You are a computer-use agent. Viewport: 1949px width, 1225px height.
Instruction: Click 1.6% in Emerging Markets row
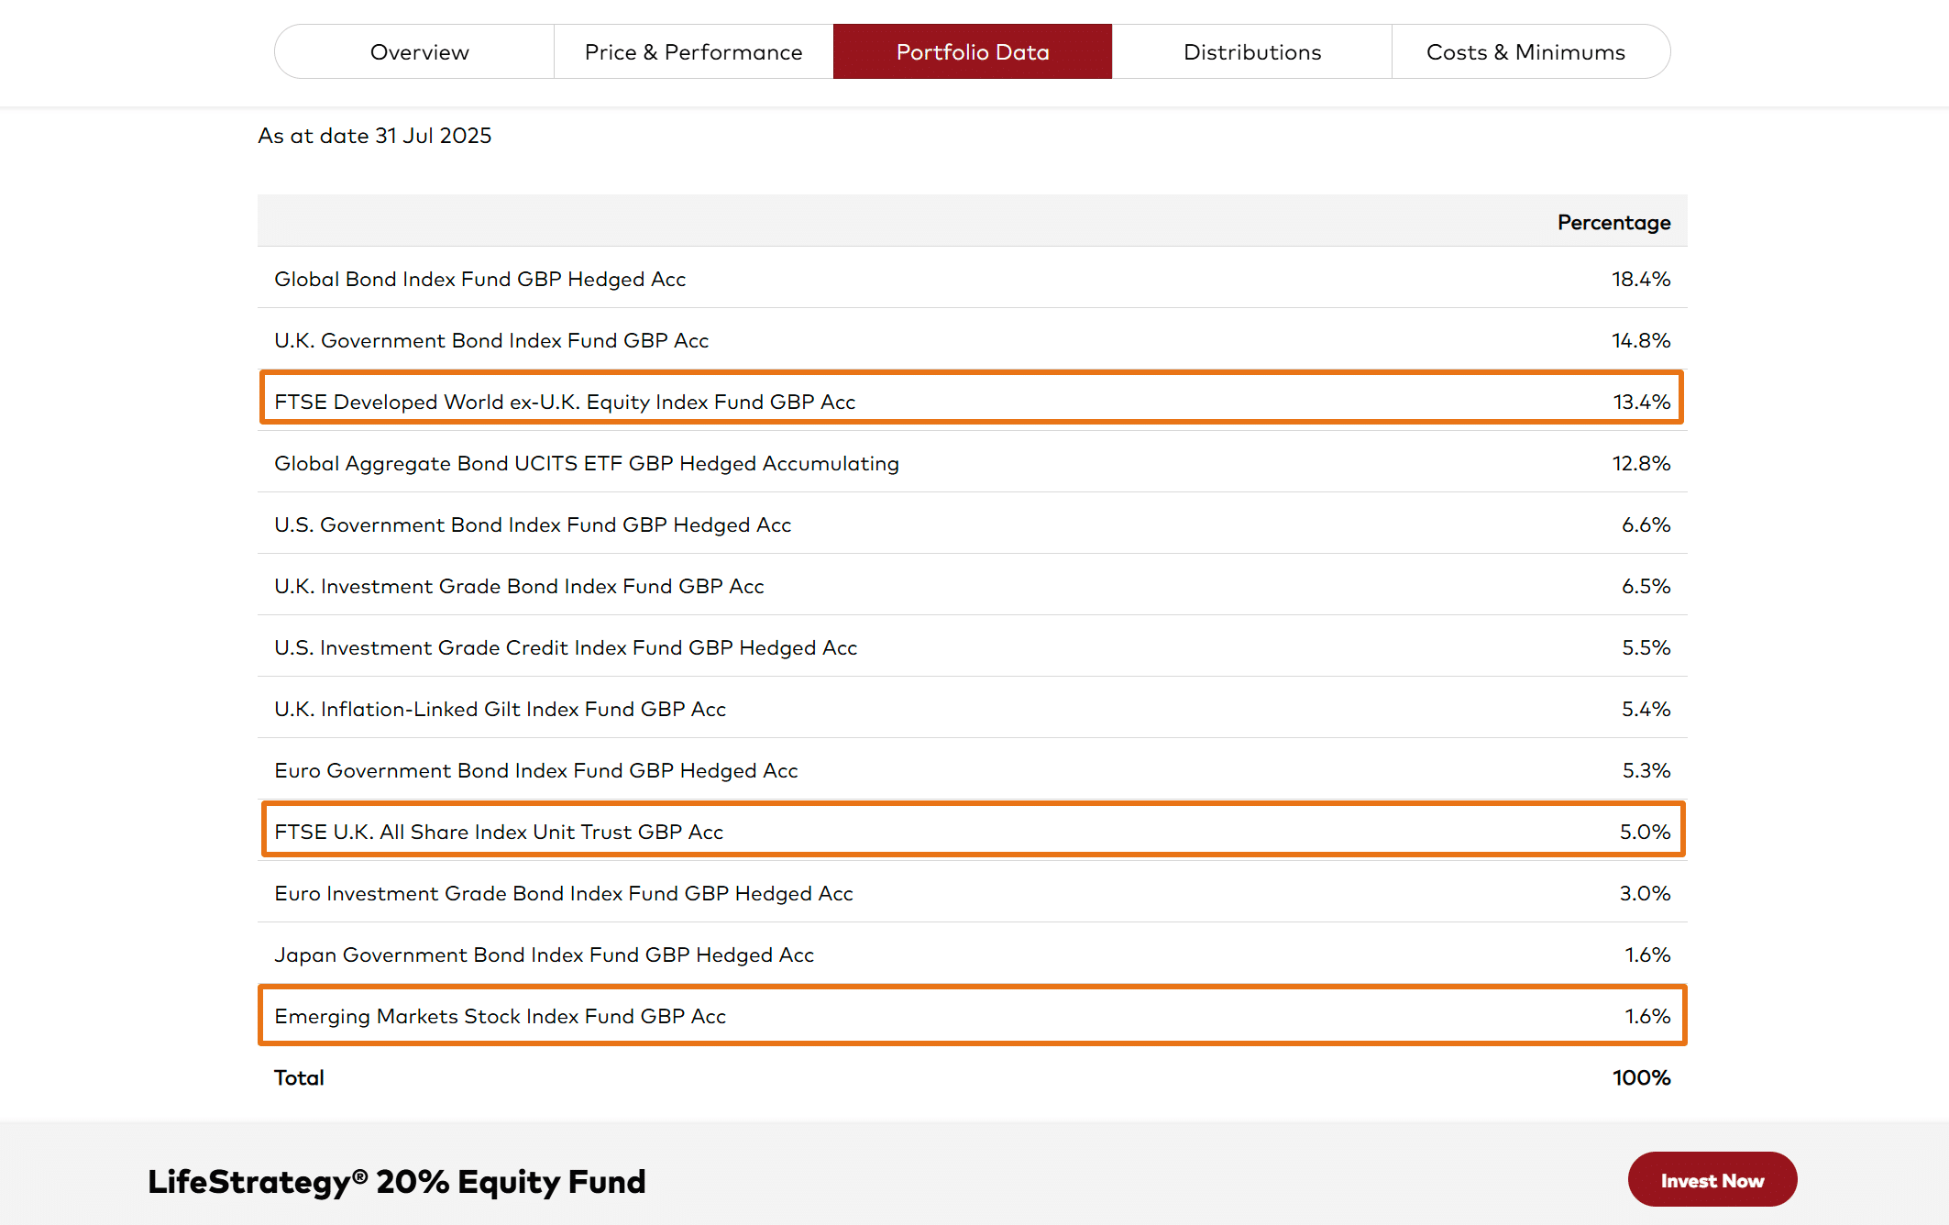pyautogui.click(x=1648, y=1016)
